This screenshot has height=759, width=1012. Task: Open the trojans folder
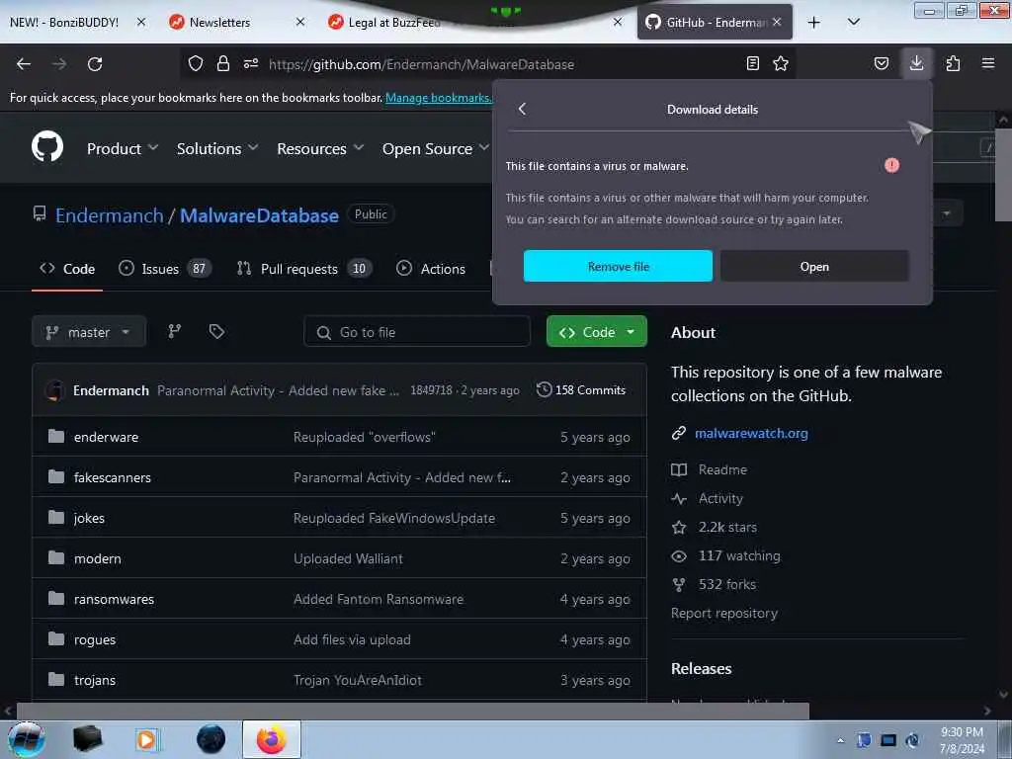pos(95,680)
